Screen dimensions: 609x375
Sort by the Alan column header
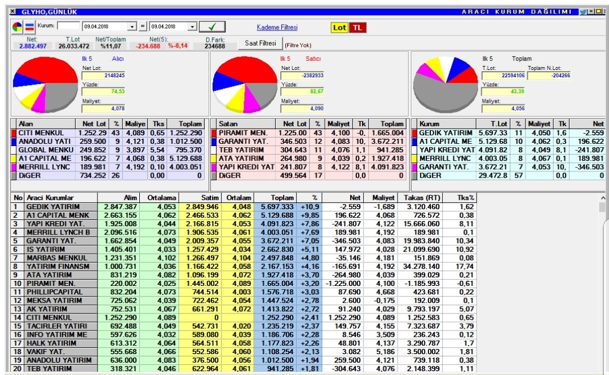[x=46, y=124]
